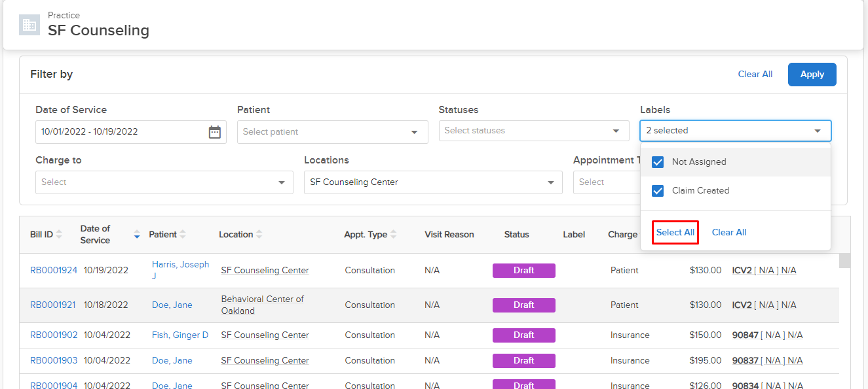
Task: Click date 10/19/2022 in first row
Action: (x=106, y=271)
